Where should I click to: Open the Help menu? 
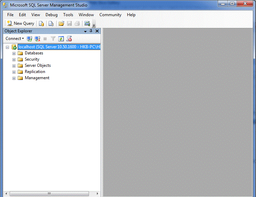tap(131, 15)
